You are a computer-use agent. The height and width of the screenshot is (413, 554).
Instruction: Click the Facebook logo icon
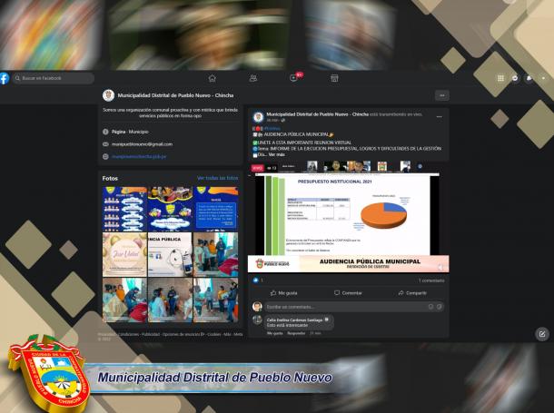coord(5,78)
